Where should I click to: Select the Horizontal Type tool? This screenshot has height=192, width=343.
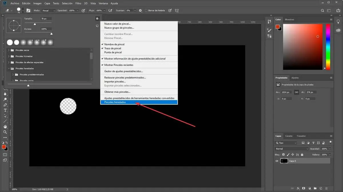5,110
